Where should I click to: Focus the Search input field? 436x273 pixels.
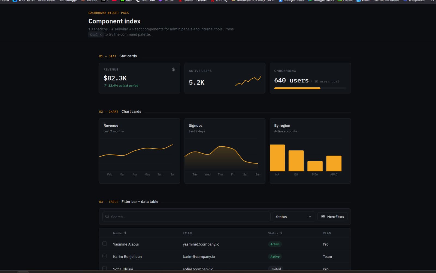coord(186,217)
